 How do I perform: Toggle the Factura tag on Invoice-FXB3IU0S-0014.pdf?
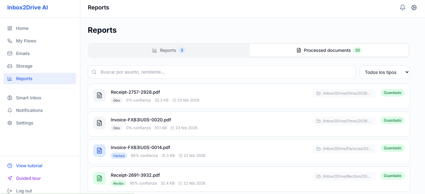pyautogui.click(x=119, y=155)
